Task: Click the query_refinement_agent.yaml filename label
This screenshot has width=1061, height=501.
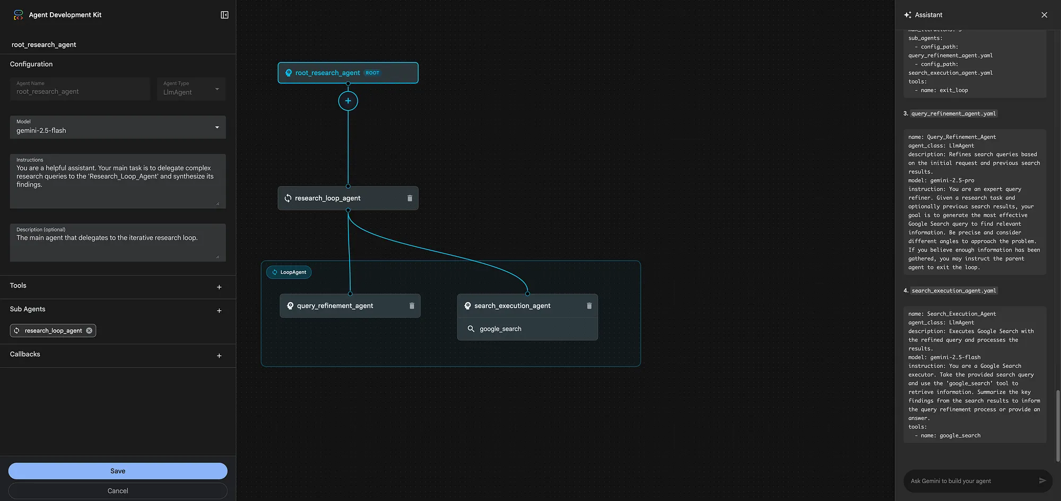Action: [954, 113]
